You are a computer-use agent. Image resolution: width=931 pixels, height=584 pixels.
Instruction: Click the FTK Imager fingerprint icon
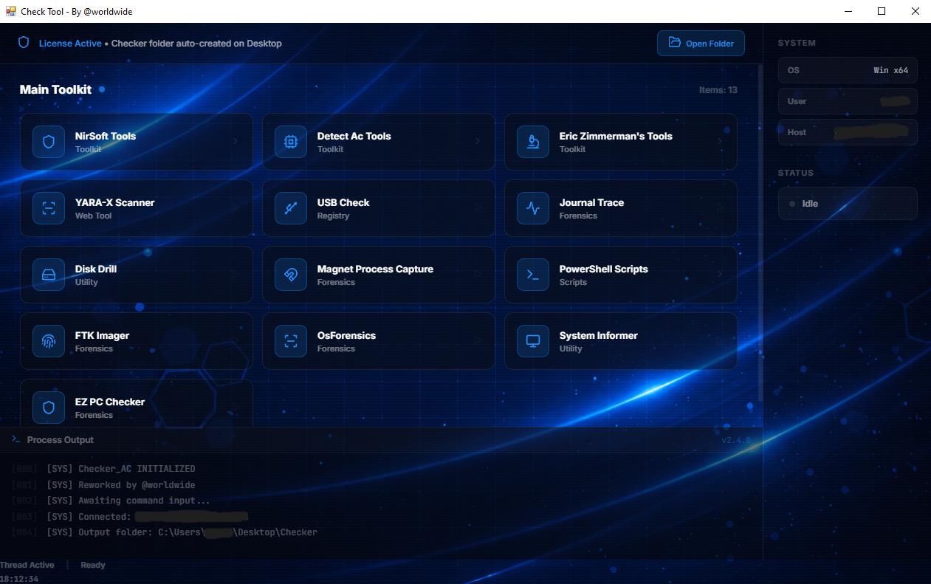[x=49, y=341]
